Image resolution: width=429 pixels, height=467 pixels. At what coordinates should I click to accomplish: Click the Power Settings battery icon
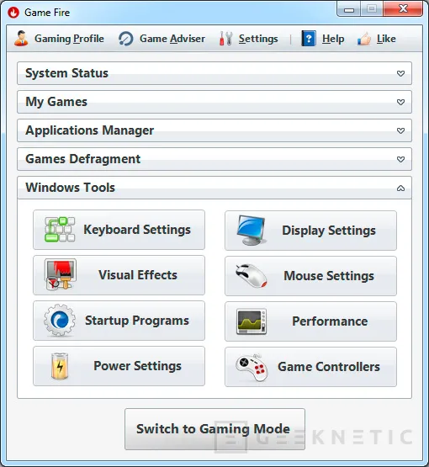pyautogui.click(x=60, y=366)
